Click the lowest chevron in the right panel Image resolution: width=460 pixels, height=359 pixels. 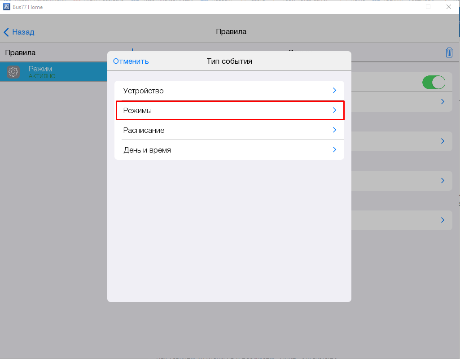(442, 220)
